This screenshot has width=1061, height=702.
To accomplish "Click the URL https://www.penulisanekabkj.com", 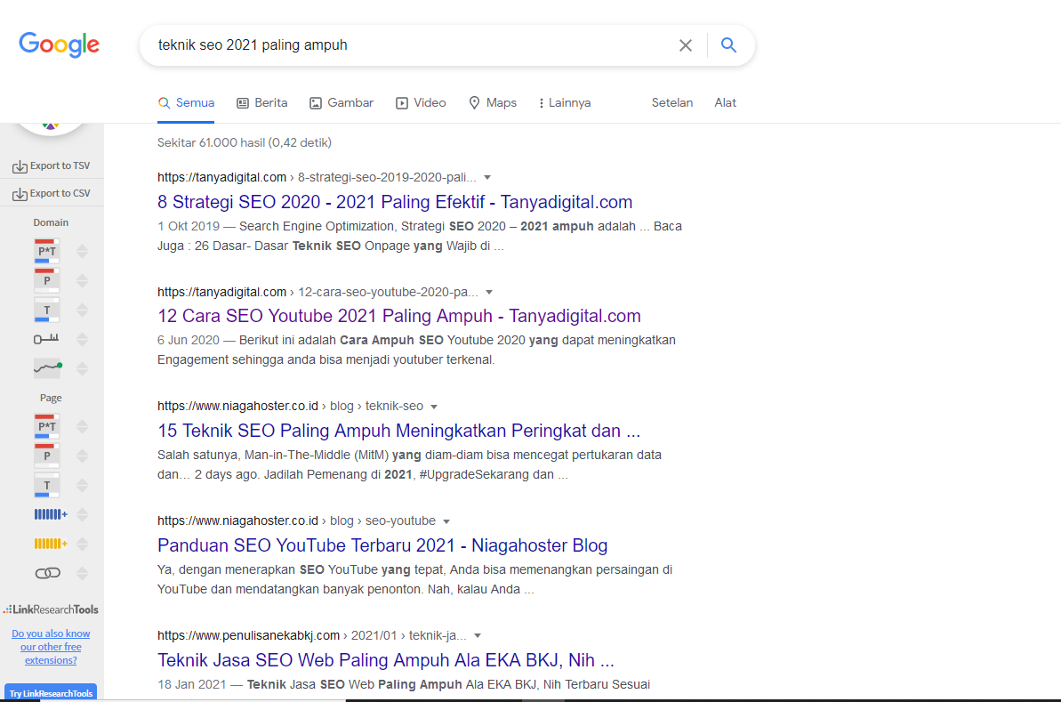I will click(x=248, y=635).
